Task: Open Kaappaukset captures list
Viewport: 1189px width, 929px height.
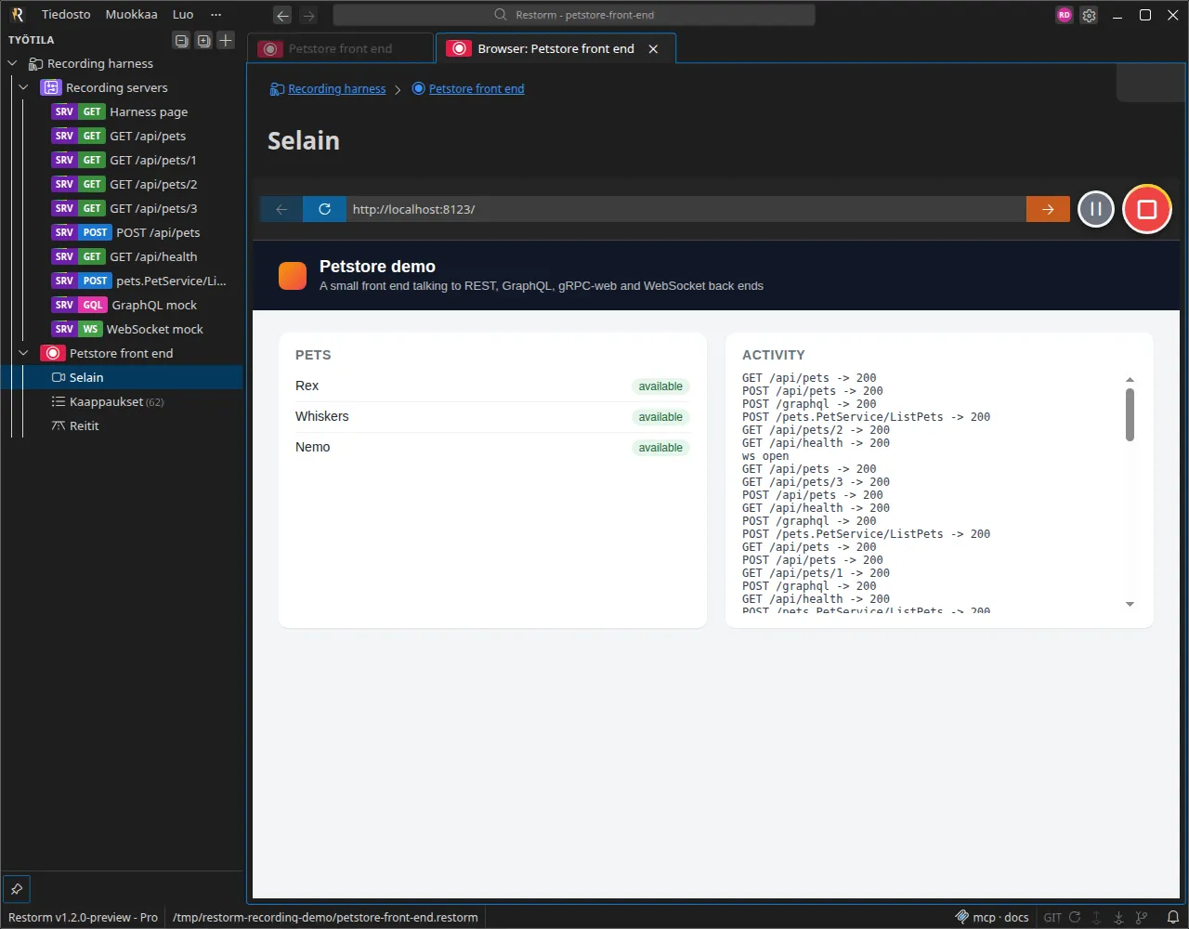Action: [x=122, y=401]
